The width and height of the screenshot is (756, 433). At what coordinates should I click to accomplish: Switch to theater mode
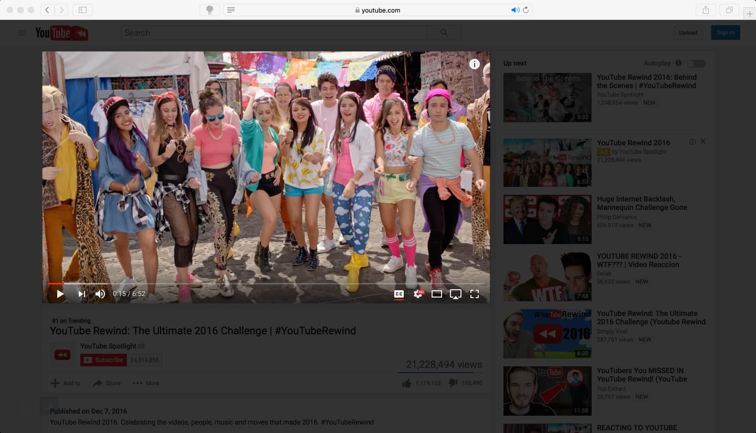437,294
